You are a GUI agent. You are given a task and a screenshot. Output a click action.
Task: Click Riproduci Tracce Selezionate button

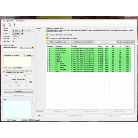125,42
